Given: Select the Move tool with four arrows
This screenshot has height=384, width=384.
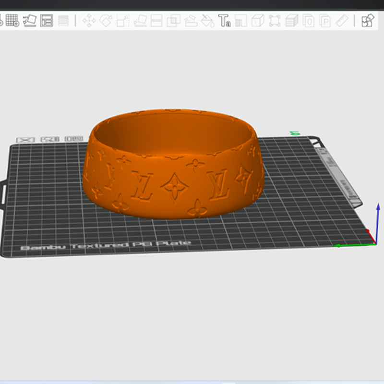Looking at the screenshot, I should (89, 20).
